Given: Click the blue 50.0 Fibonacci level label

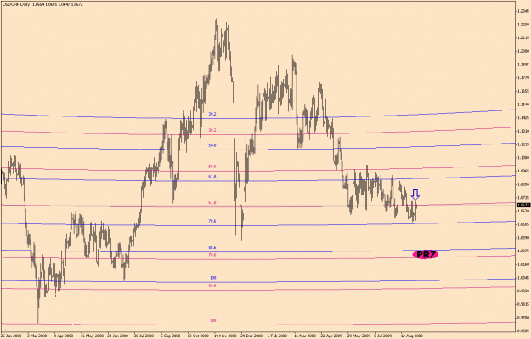Looking at the screenshot, I should click(212, 145).
